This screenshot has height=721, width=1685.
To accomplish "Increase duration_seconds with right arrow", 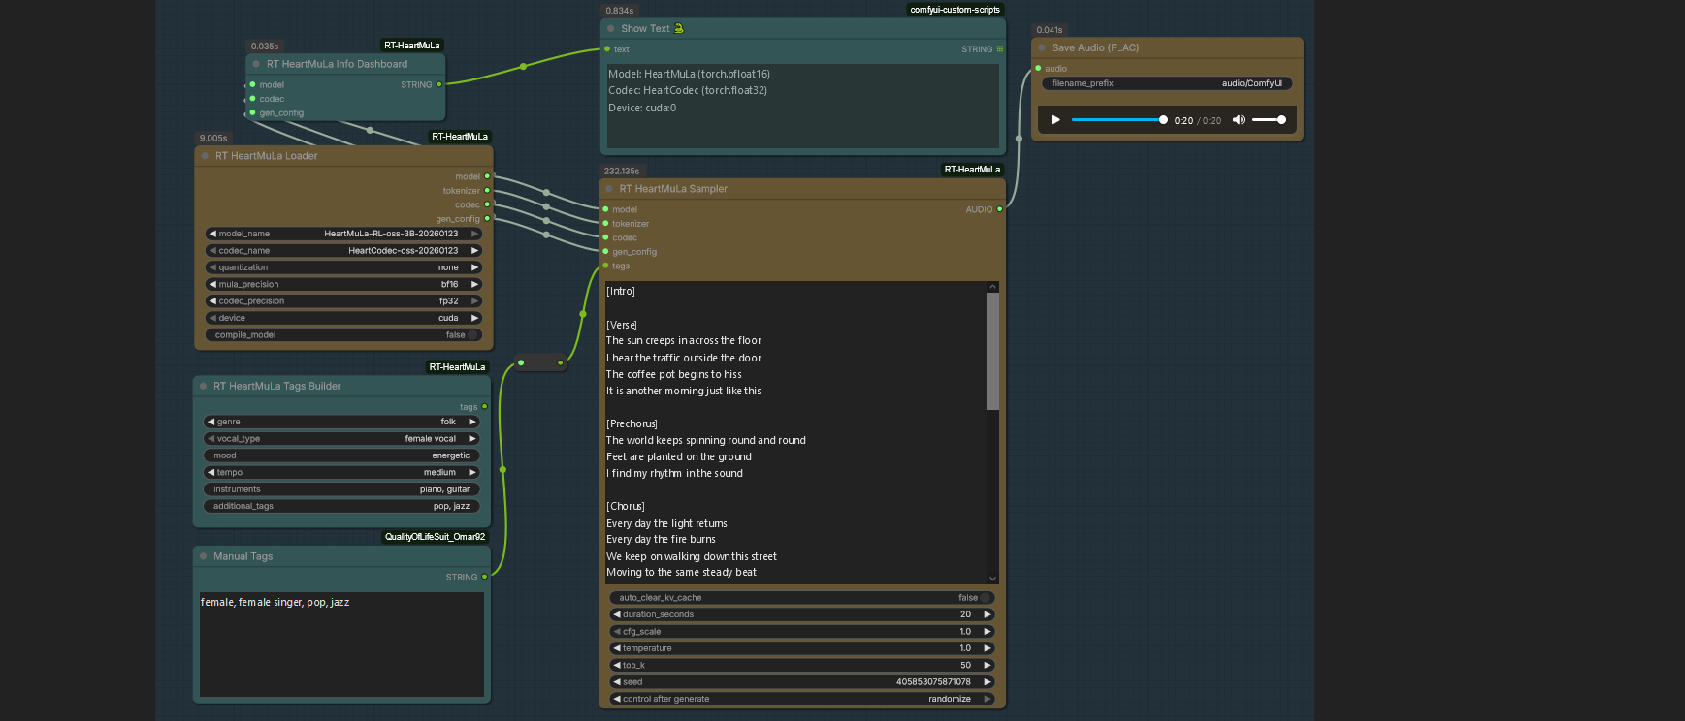I will [988, 614].
